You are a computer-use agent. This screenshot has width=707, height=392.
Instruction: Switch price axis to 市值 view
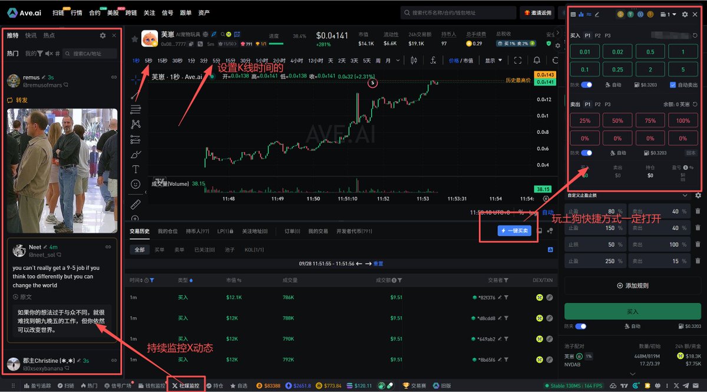(x=468, y=60)
